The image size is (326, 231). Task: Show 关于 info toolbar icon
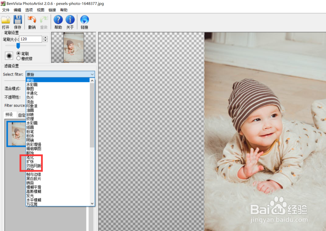70,22
